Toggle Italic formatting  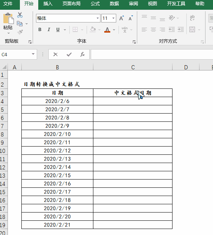[x=49, y=30]
